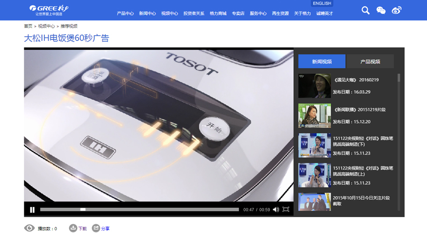This screenshot has height=240, width=427.
Task: Go to 推荐视频 breadcrumb link
Action: coord(69,26)
